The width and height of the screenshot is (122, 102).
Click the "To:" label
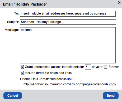pyautogui.click(x=17, y=13)
